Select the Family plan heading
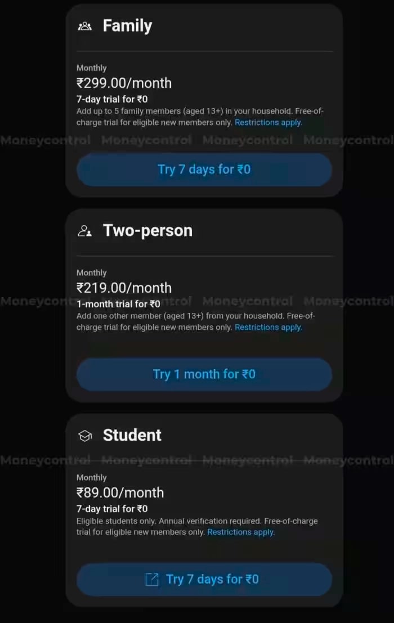The width and height of the screenshot is (394, 623). [128, 26]
